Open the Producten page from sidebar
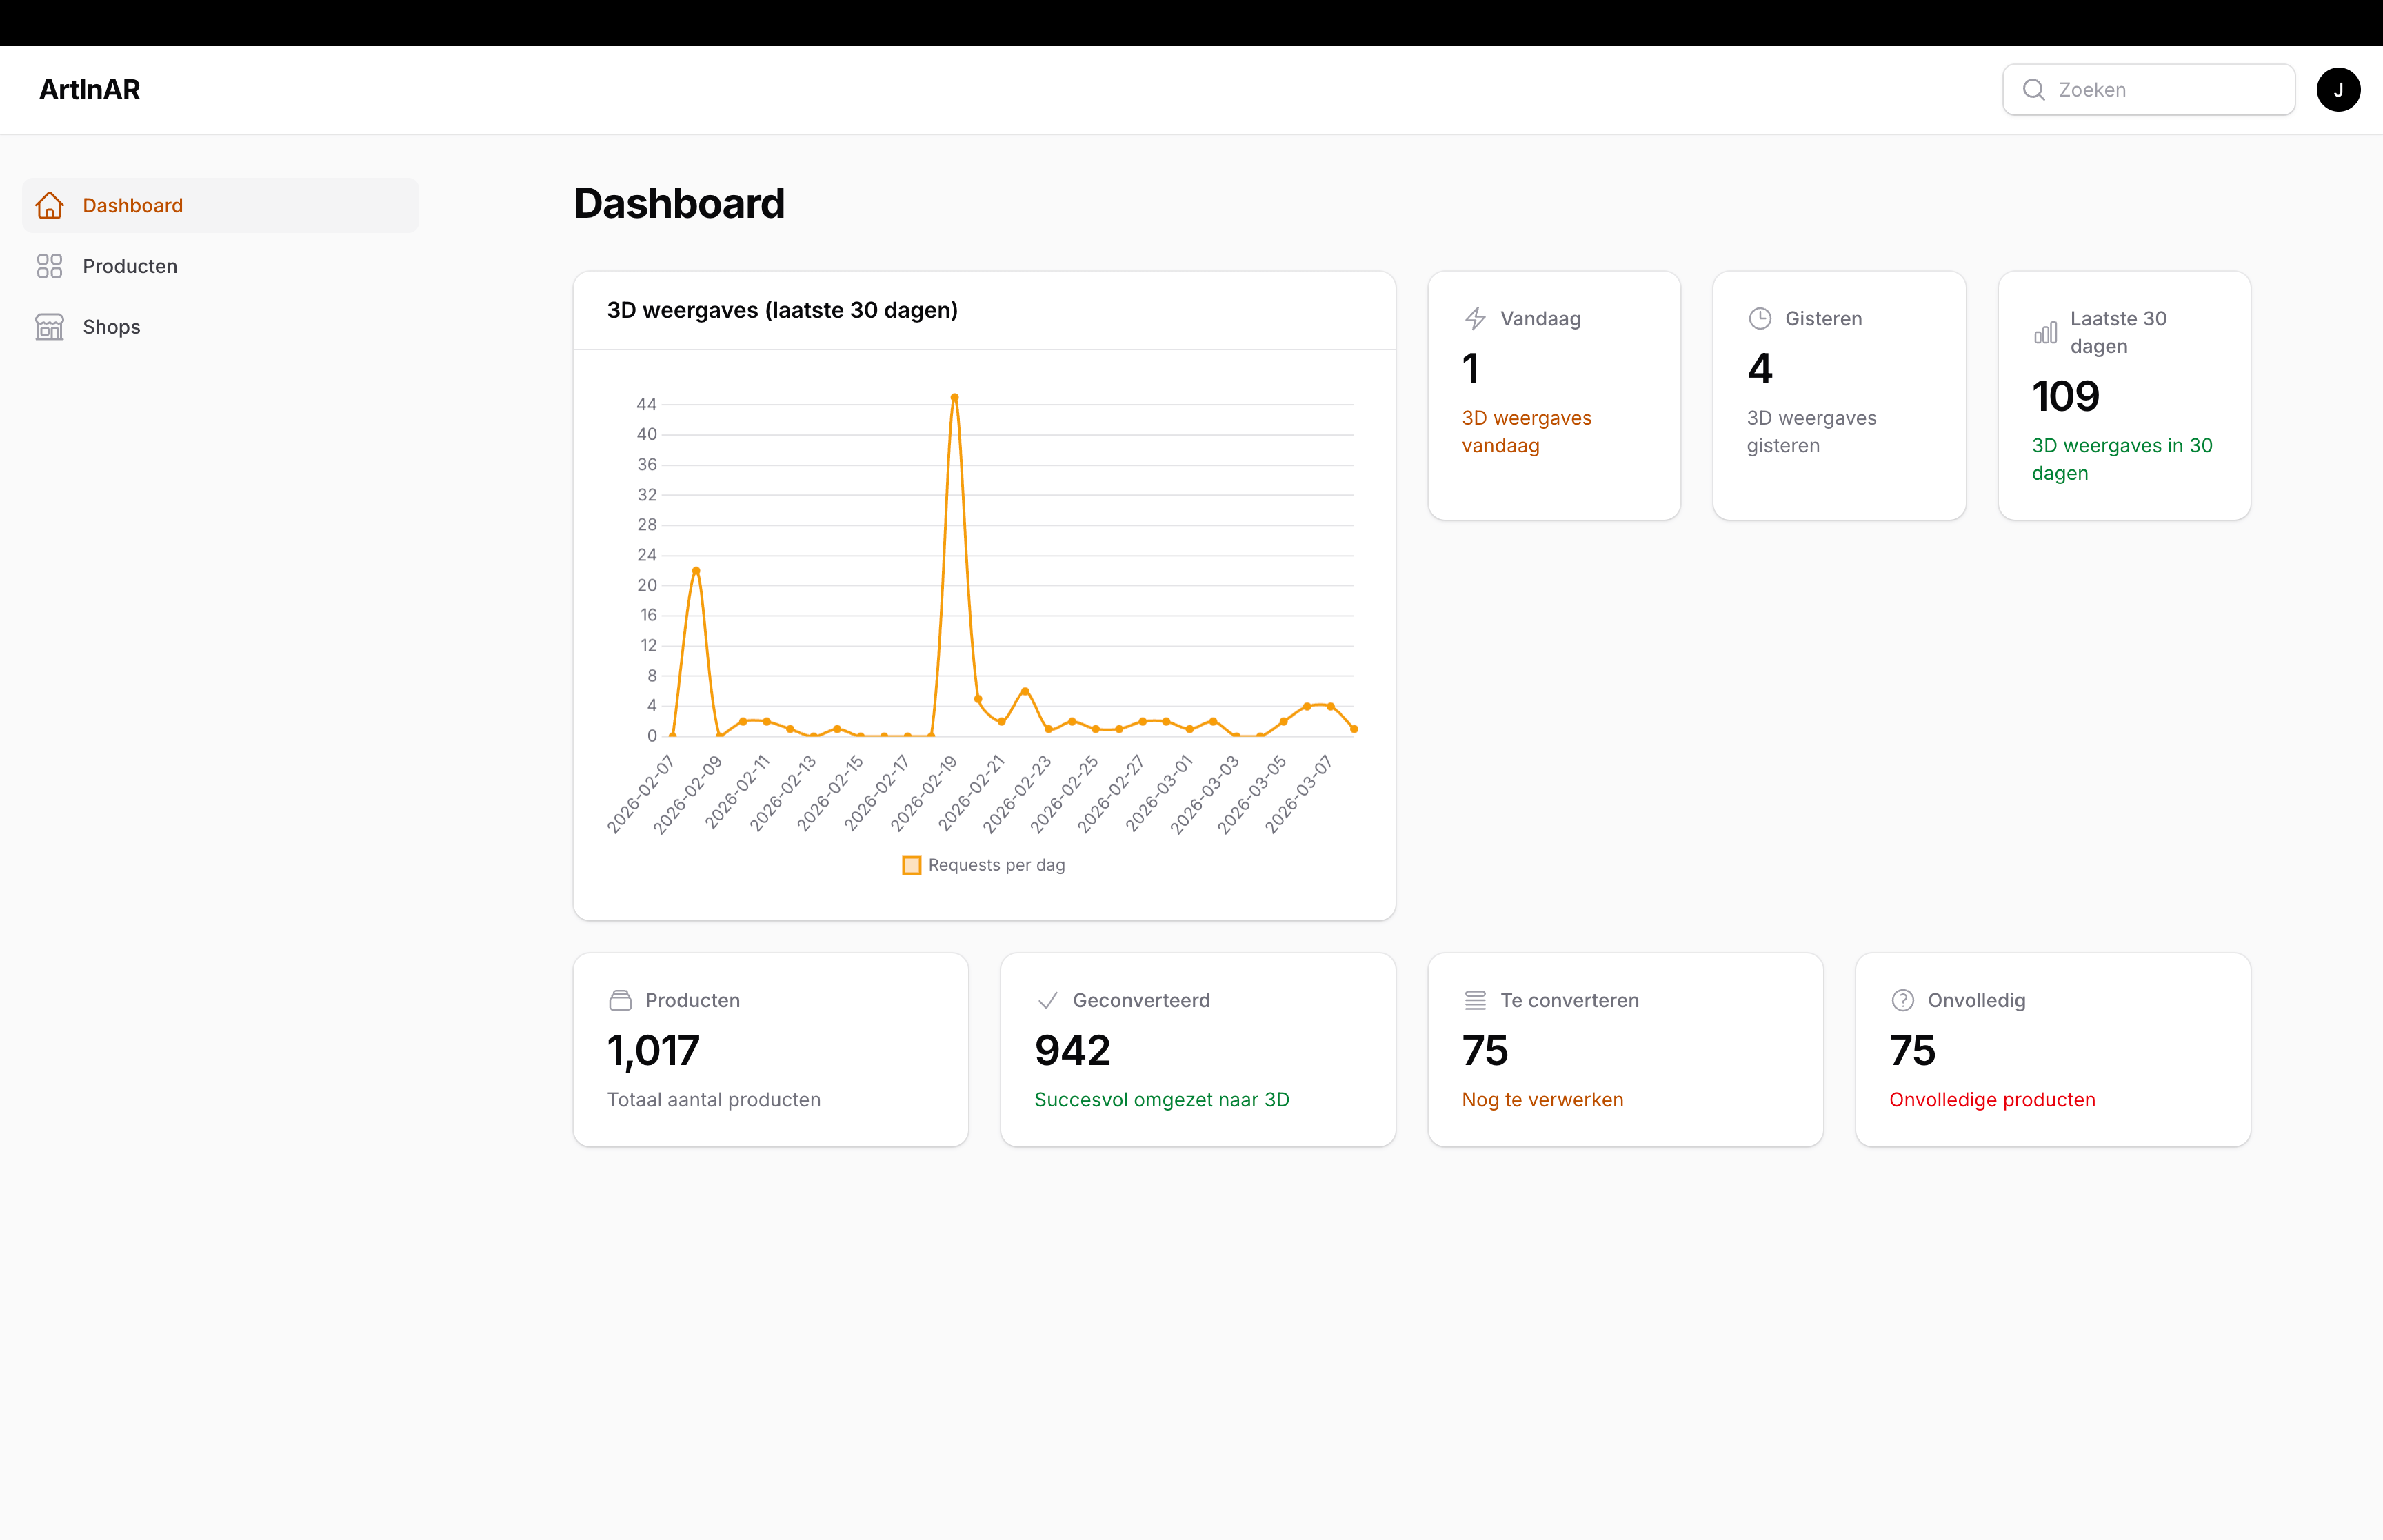2383x1540 pixels. [x=130, y=266]
